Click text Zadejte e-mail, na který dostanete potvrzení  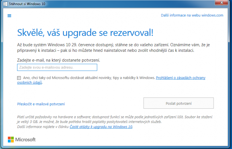pos(58,60)
